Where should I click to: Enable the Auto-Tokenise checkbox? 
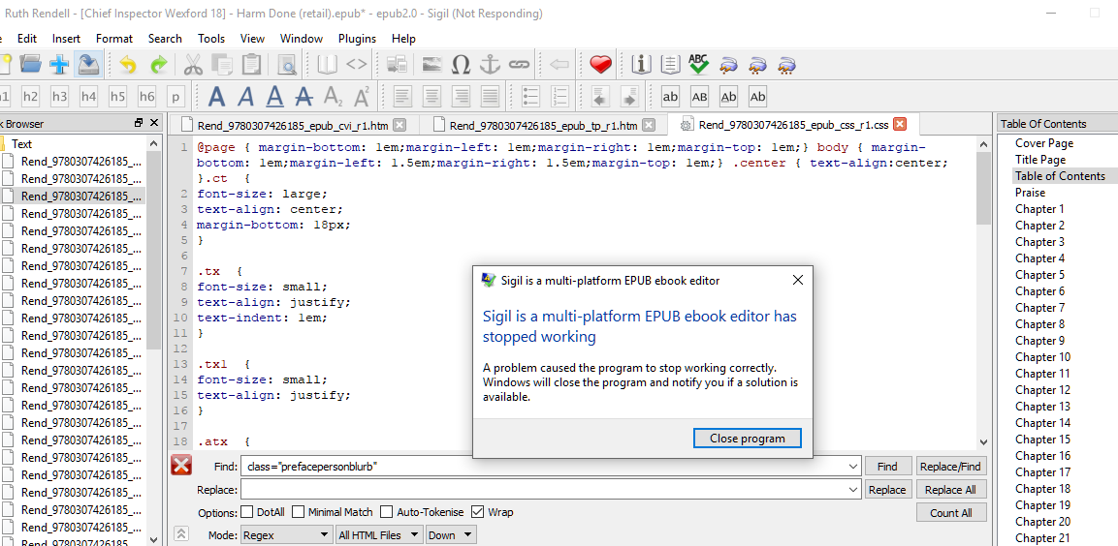[387, 512]
